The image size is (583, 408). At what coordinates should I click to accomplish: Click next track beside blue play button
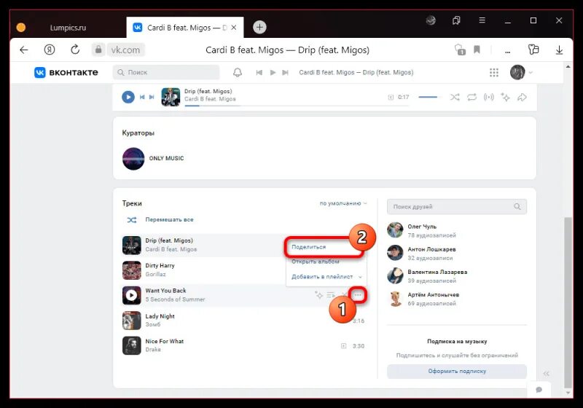coord(152,97)
